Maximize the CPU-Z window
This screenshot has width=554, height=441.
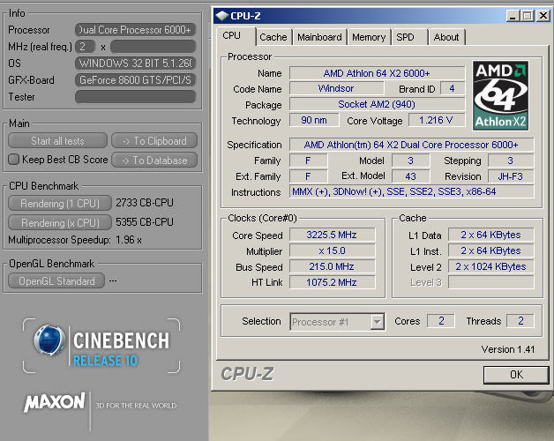(528, 16)
